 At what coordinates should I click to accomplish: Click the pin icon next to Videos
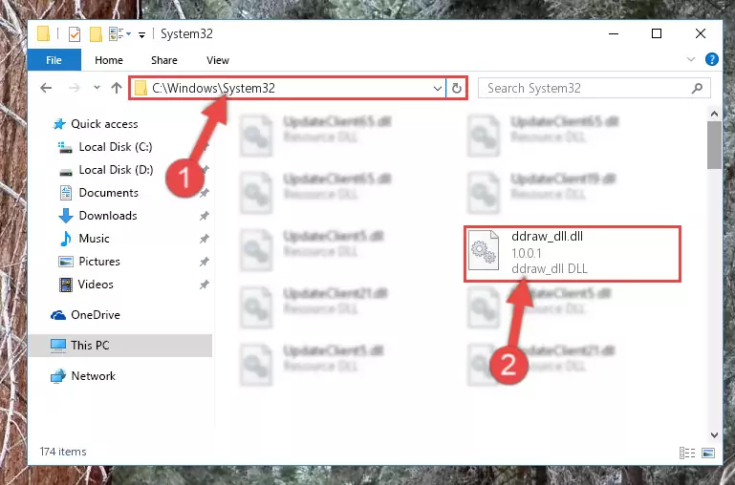[x=204, y=285]
